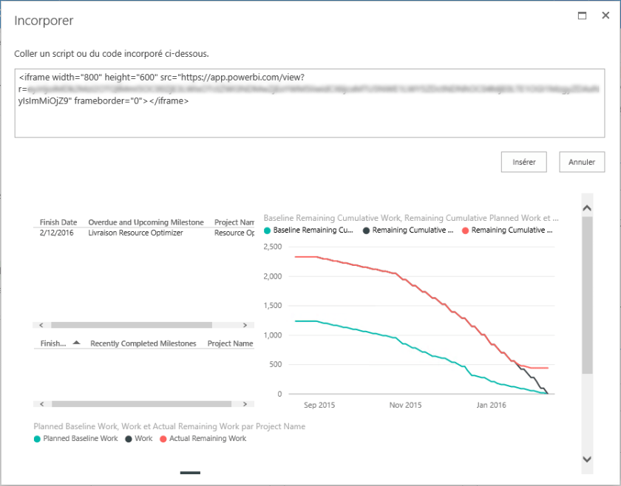Click the Insérer button
Screen dimensions: 621x486
click(x=523, y=162)
